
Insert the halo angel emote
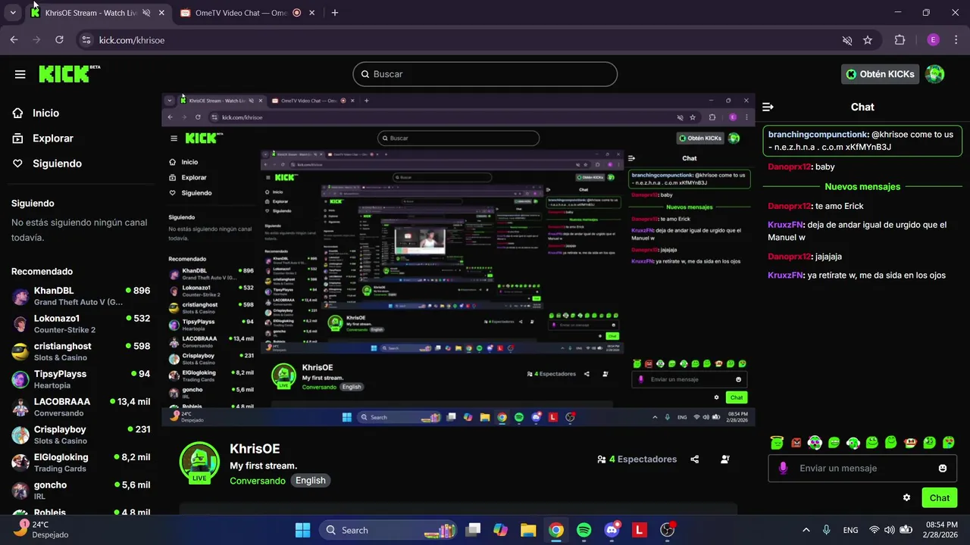777,442
